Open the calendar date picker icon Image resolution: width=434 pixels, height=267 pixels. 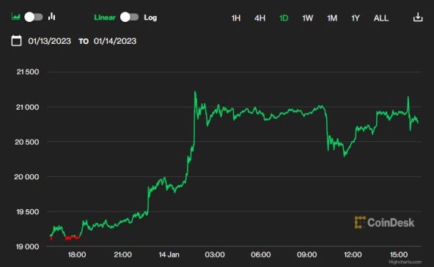coord(16,40)
